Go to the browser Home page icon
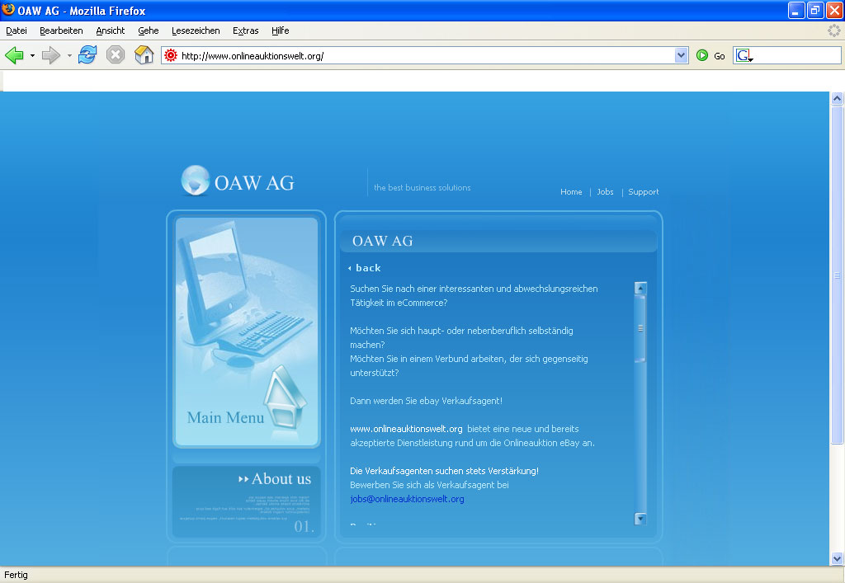Viewport: 845px width, 583px height. coord(144,55)
